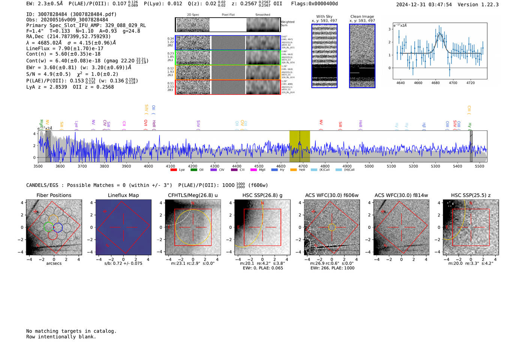Click the No matching targets in catalog text

[x=71, y=331]
